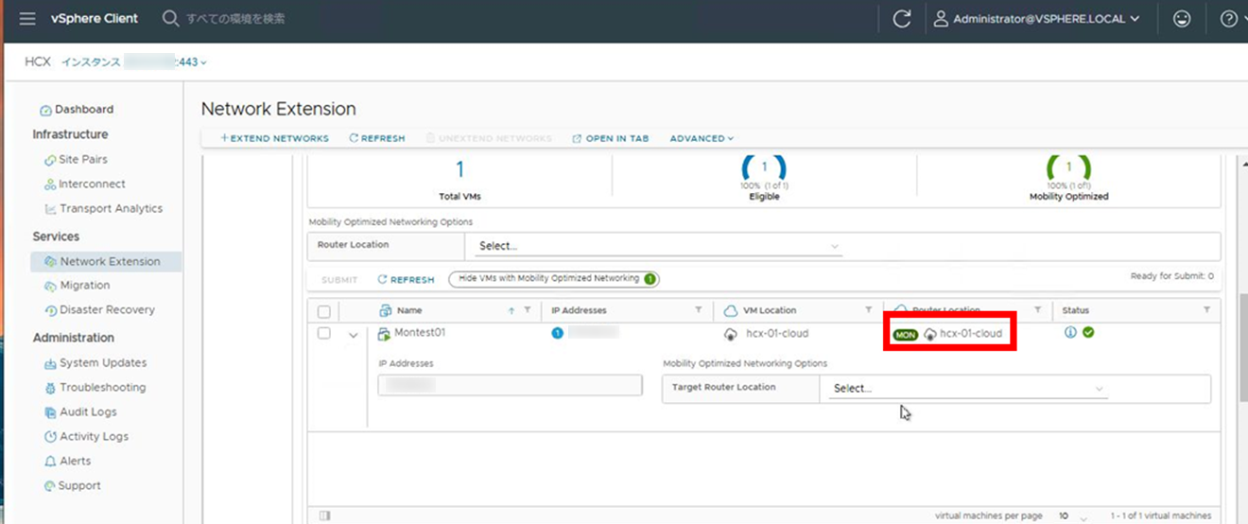The width and height of the screenshot is (1248, 524).
Task: Open Router Location Select dropdown
Action: (x=659, y=246)
